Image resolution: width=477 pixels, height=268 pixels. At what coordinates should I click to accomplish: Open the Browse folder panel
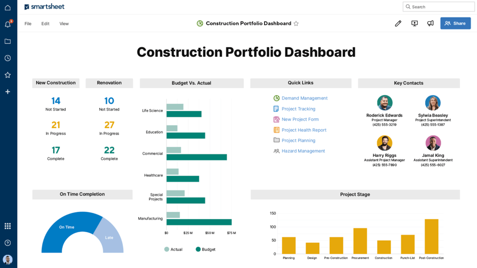[x=7, y=41]
